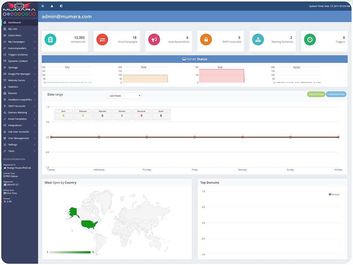Open the Masking Domains icon

point(258,39)
